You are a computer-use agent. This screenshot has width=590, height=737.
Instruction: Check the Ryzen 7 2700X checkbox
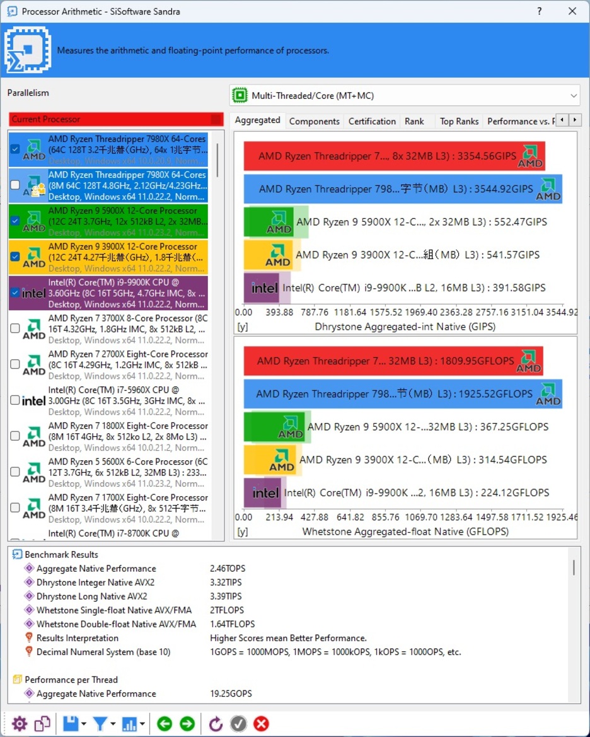15,364
